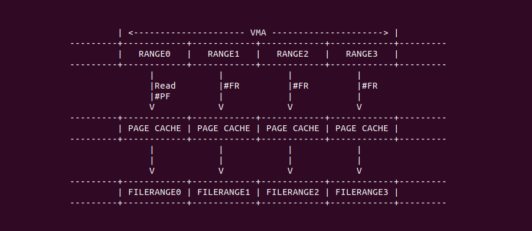Screen dimensions: 532x231
Task: Click the VMA label at top
Action: (258, 33)
